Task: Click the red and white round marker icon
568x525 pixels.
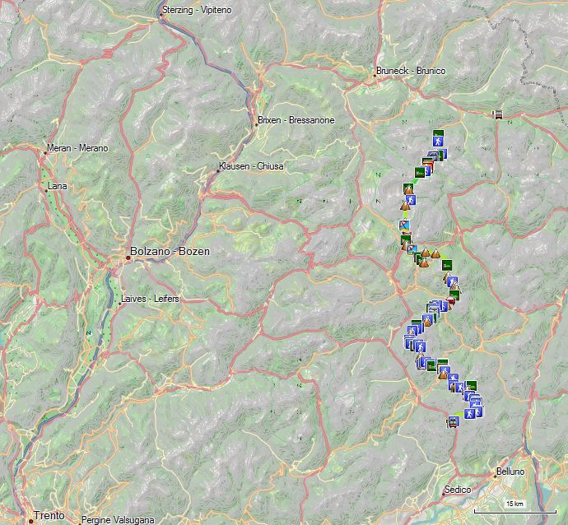Action: [x=450, y=300]
